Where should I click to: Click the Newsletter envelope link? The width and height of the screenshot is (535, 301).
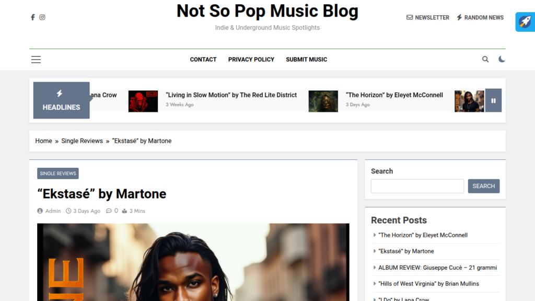coord(427,17)
